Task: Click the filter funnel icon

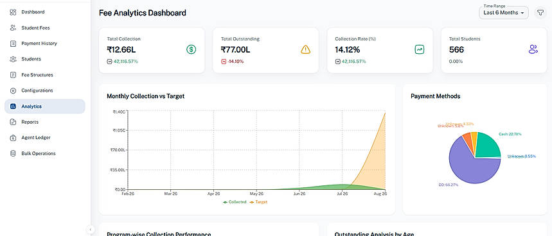Action: (x=540, y=13)
